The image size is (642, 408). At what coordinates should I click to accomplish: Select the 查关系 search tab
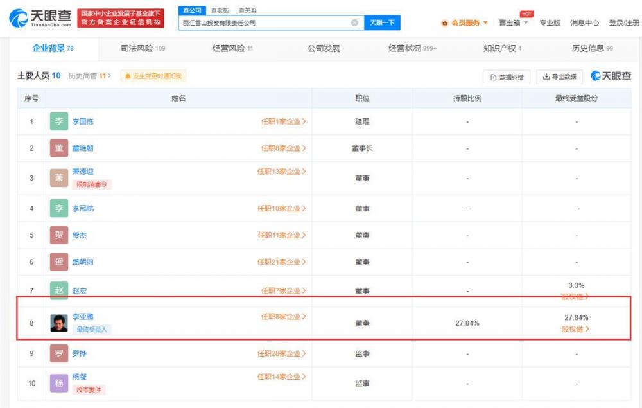point(248,11)
